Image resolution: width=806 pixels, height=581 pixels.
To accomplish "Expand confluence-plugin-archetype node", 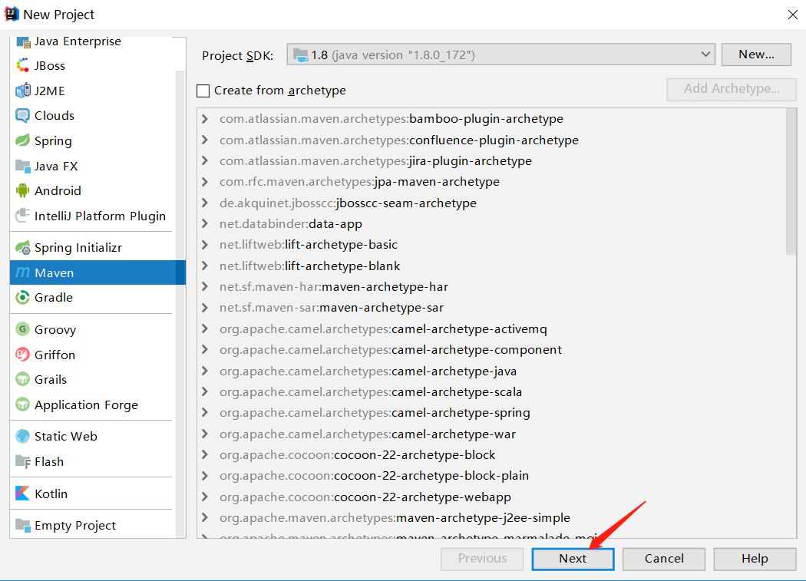I will 205,140.
